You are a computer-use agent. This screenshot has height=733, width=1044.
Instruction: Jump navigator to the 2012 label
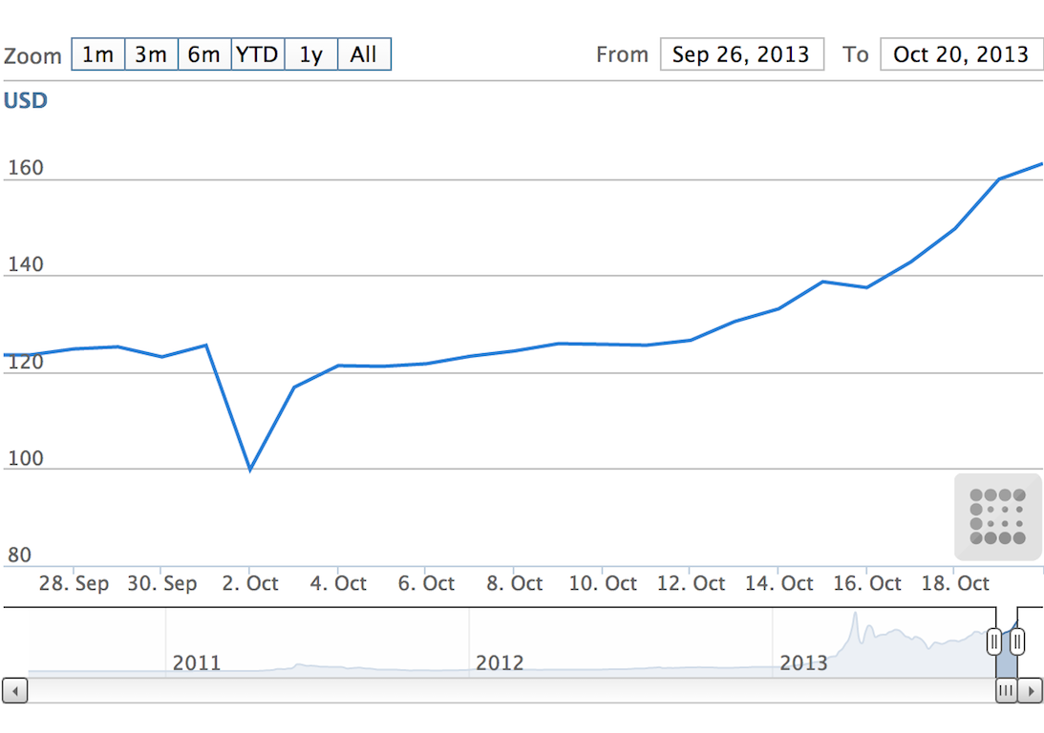coord(500,662)
